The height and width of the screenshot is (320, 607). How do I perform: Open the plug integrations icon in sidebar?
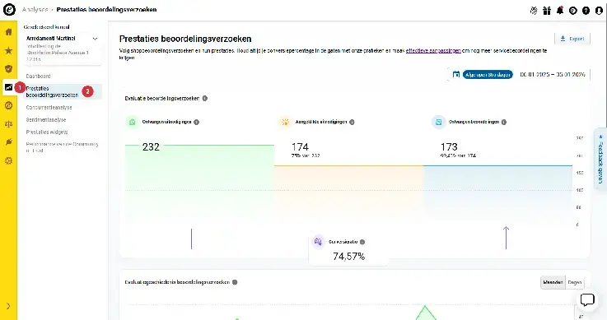point(8,142)
